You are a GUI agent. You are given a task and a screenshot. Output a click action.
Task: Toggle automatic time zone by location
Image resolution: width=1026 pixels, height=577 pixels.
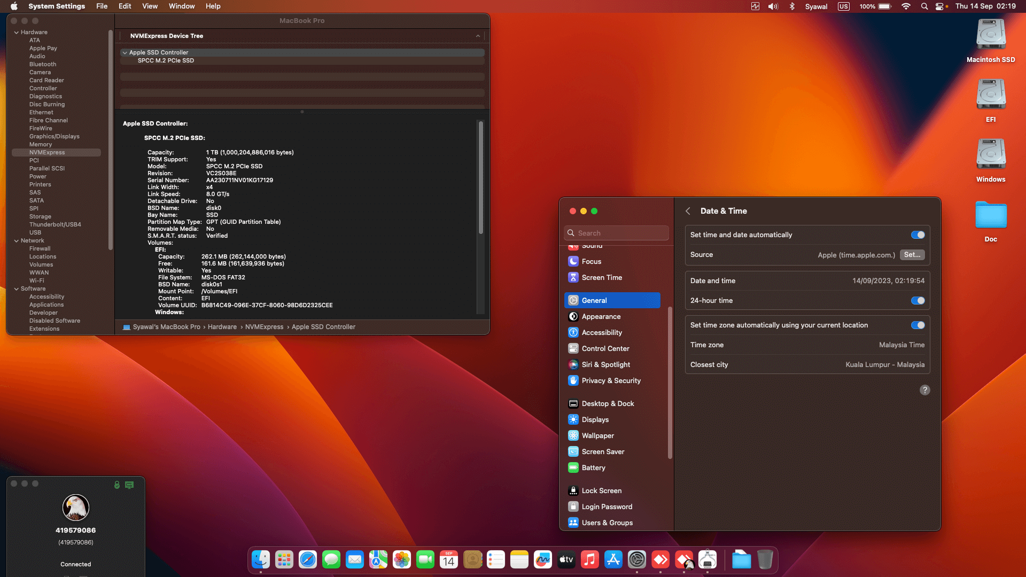pyautogui.click(x=918, y=325)
